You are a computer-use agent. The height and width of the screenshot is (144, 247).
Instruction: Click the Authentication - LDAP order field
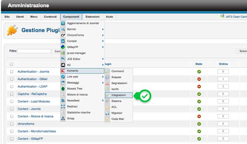223,86
